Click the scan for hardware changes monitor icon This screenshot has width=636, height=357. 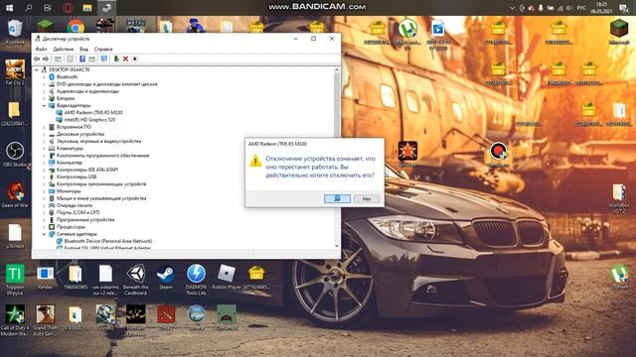pos(103,59)
